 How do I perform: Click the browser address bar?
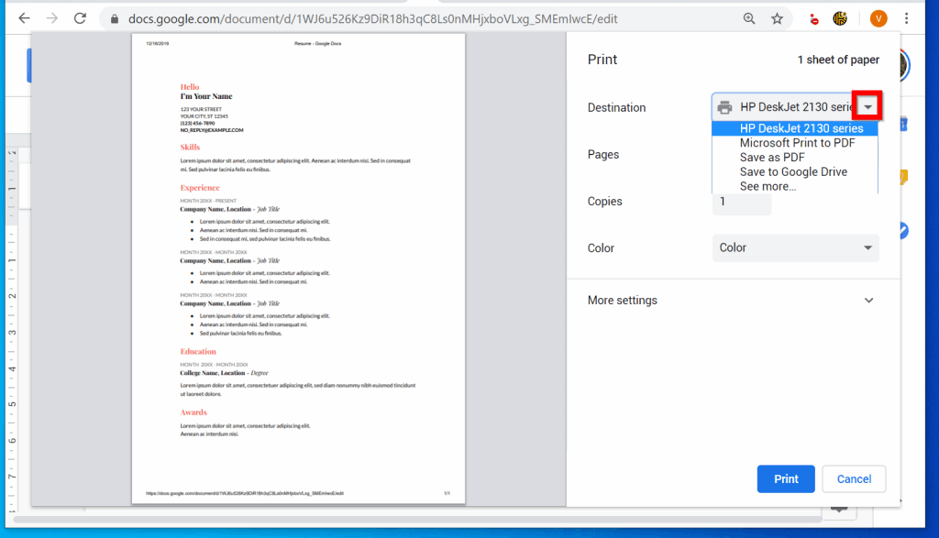coord(367,17)
